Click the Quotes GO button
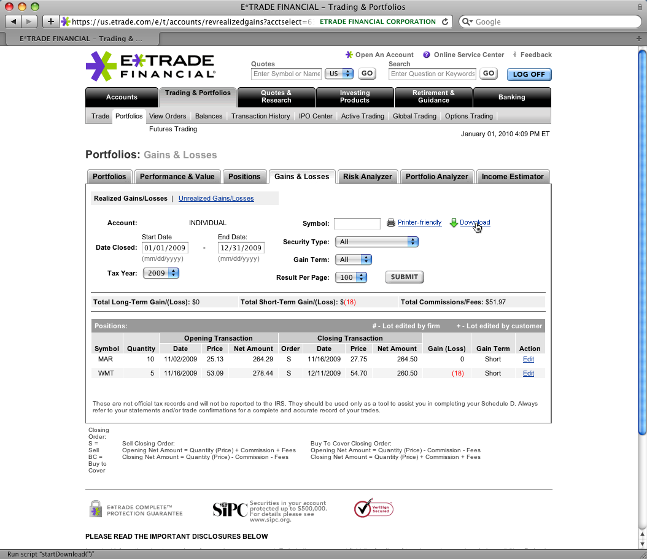This screenshot has width=647, height=559. pyautogui.click(x=367, y=74)
